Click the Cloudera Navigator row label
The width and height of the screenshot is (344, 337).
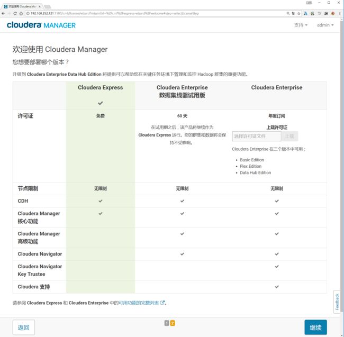point(40,254)
